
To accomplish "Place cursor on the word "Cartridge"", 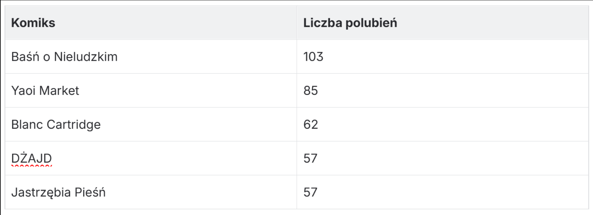I will [73, 125].
